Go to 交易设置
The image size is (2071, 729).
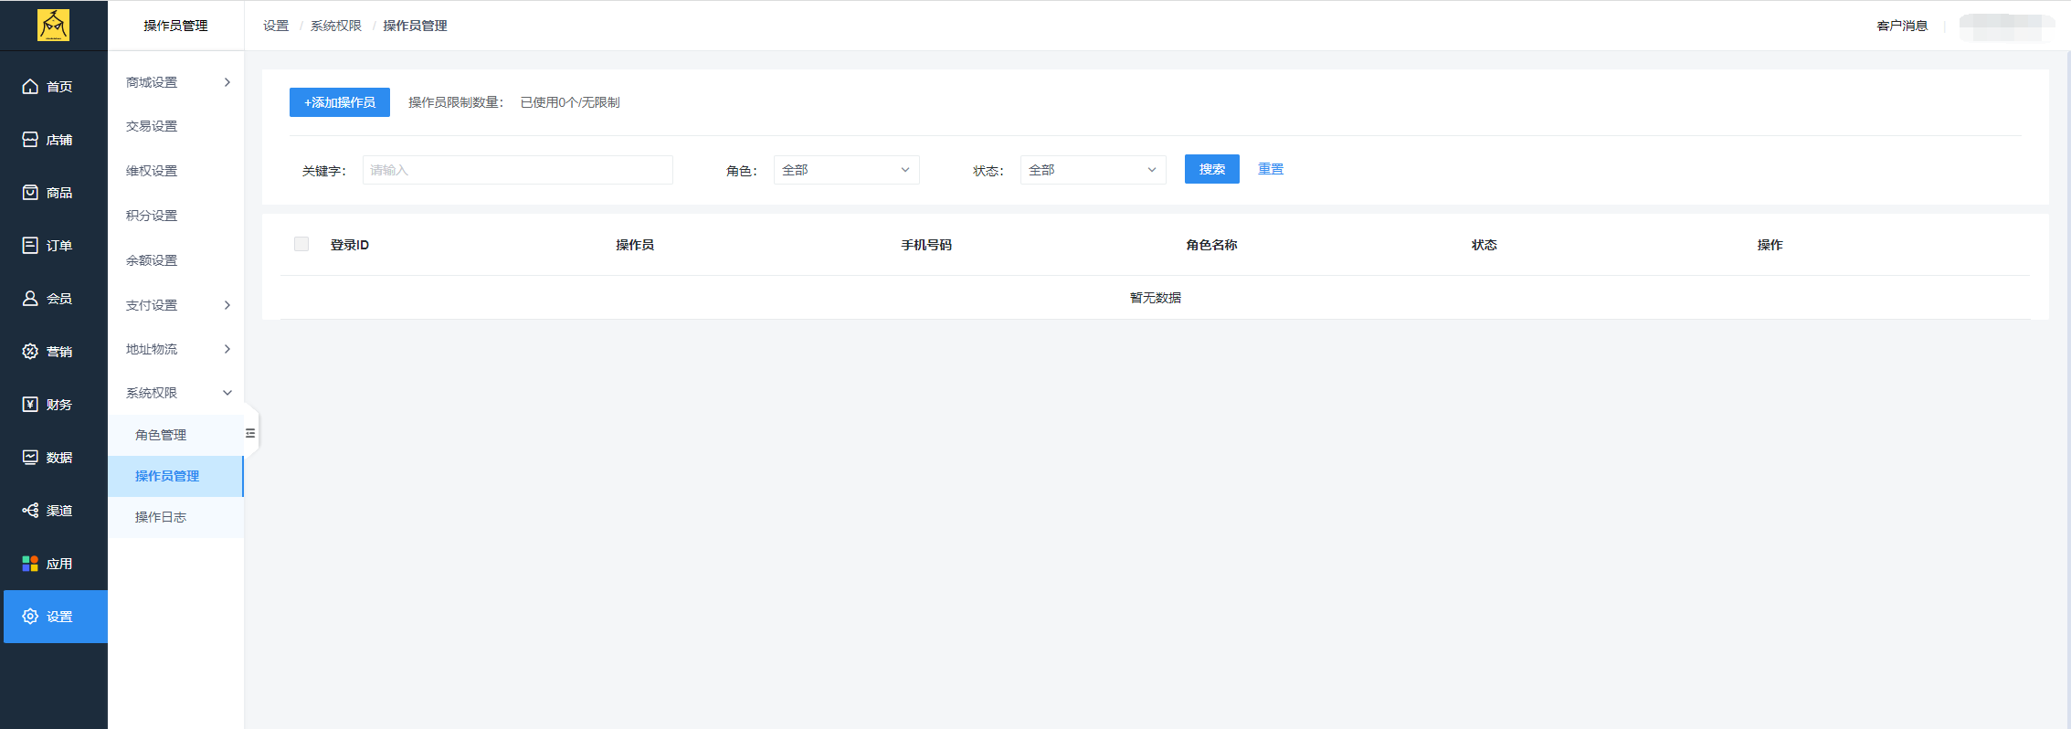(152, 126)
